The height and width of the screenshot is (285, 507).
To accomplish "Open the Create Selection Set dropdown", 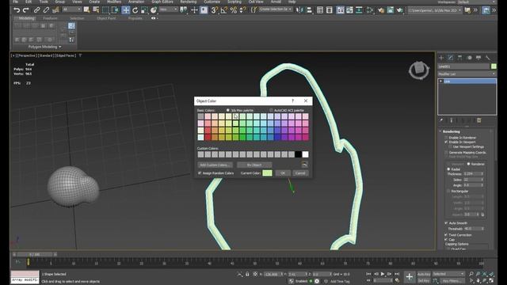I will [276, 9].
